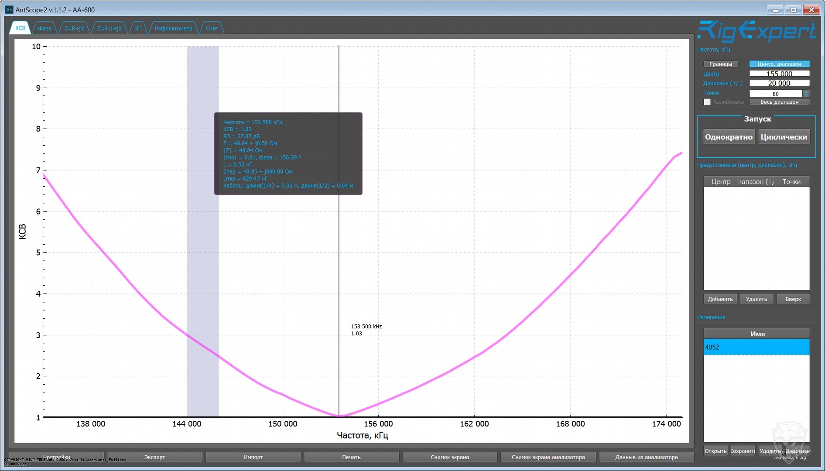The width and height of the screenshot is (825, 471).
Task: Open the Рефлектометр tab
Action: [x=173, y=28]
